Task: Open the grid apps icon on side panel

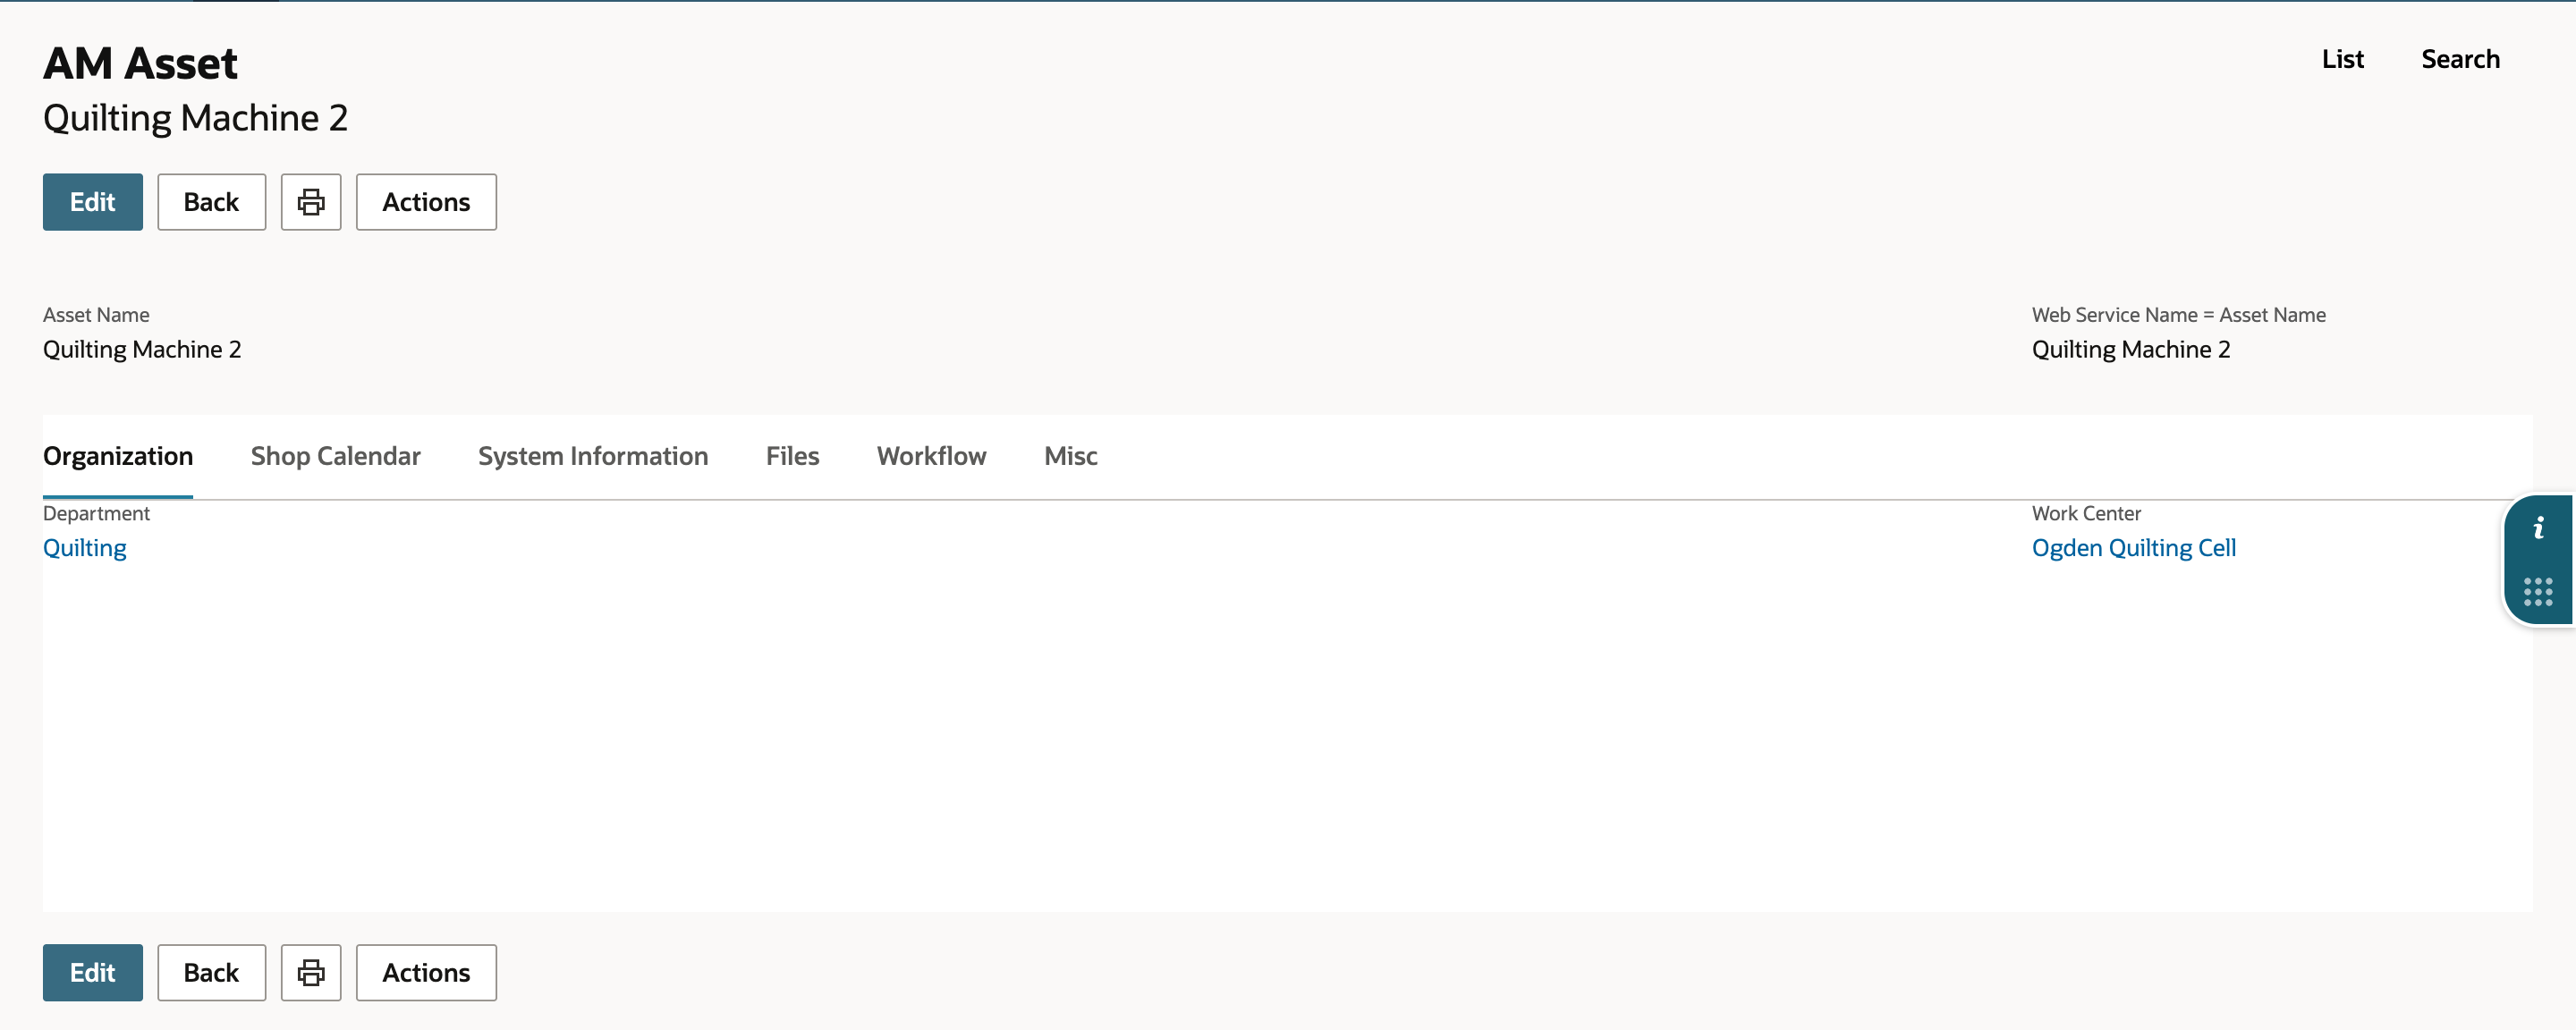Action: pos(2538,592)
